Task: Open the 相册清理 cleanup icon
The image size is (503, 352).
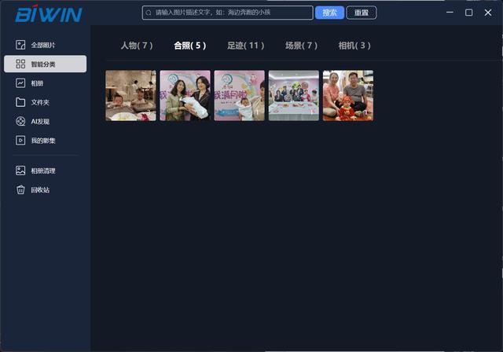Action: click(20, 170)
